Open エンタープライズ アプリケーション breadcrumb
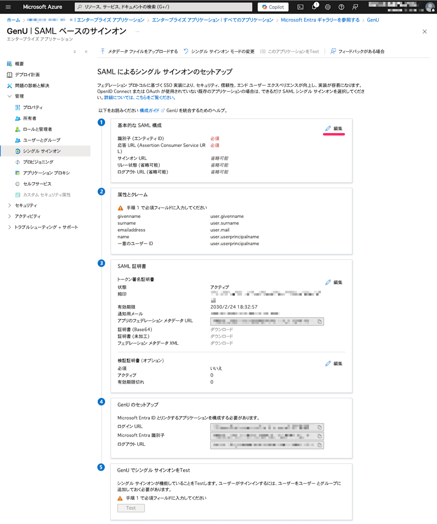Viewport: 437px width, 524px height. click(x=111, y=20)
